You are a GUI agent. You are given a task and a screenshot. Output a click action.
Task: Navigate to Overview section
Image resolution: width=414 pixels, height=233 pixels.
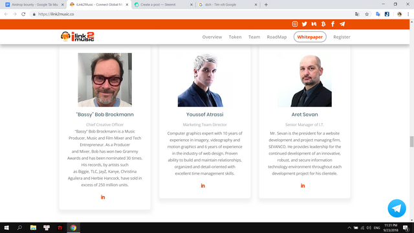(x=212, y=37)
